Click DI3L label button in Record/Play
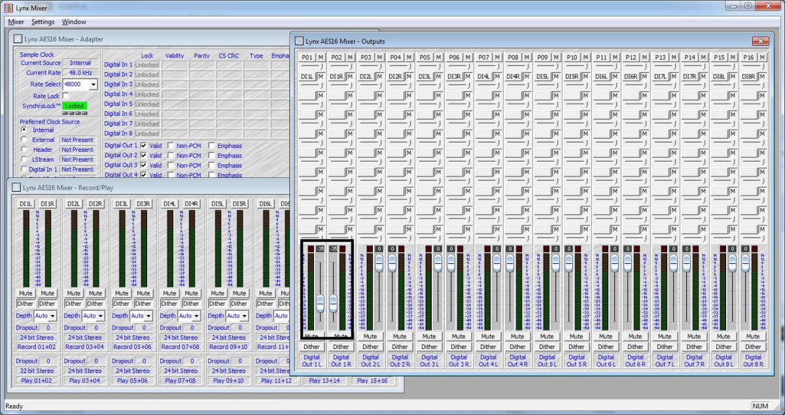Viewport: 785px width, 415px height. (122, 204)
